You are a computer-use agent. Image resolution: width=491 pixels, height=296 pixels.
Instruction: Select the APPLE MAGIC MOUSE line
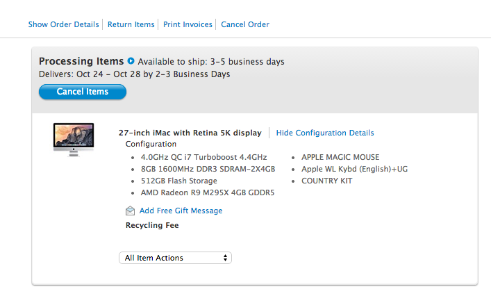[x=340, y=157]
